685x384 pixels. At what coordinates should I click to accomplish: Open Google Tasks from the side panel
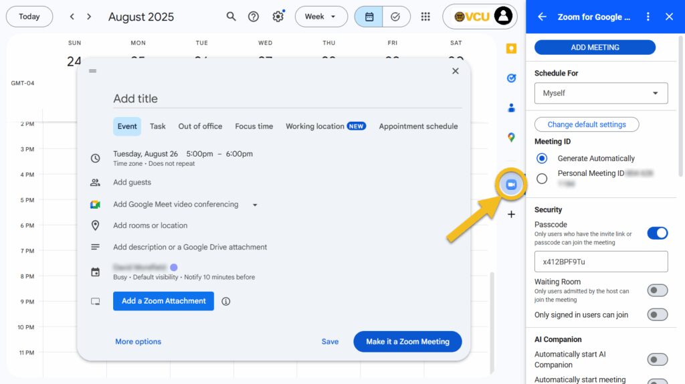pyautogui.click(x=511, y=78)
